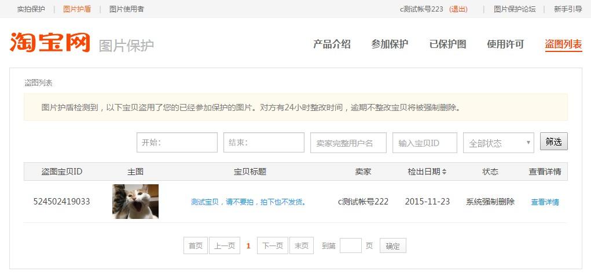Go to 已保护图 tab

[447, 44]
